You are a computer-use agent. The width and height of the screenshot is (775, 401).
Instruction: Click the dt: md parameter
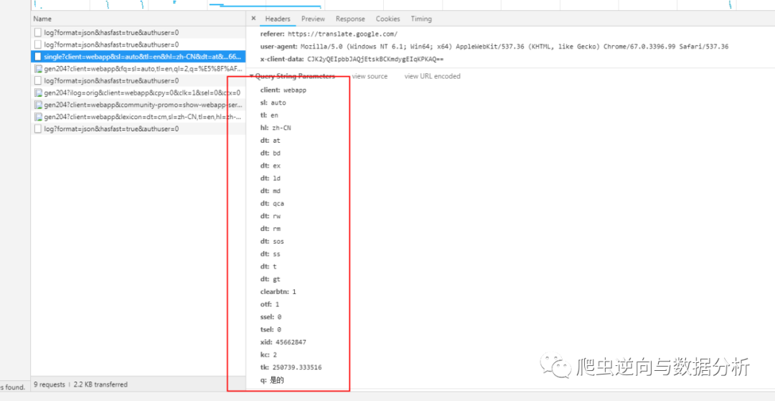coord(270,191)
